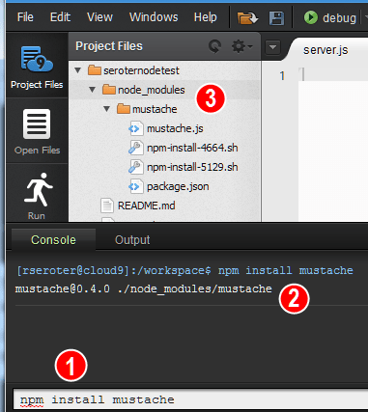Click the mustache@0.4.0 output line

pyautogui.click(x=143, y=288)
